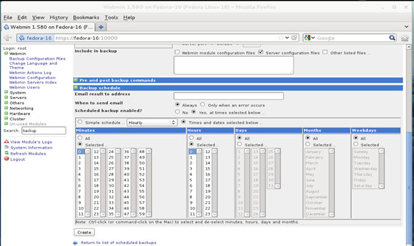The width and height of the screenshot is (414, 246).
Task: Click the fedora-16 site identity icon
Action: [22, 38]
